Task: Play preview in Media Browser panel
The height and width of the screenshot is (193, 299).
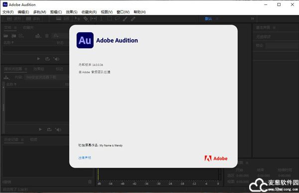Action: click(40, 129)
